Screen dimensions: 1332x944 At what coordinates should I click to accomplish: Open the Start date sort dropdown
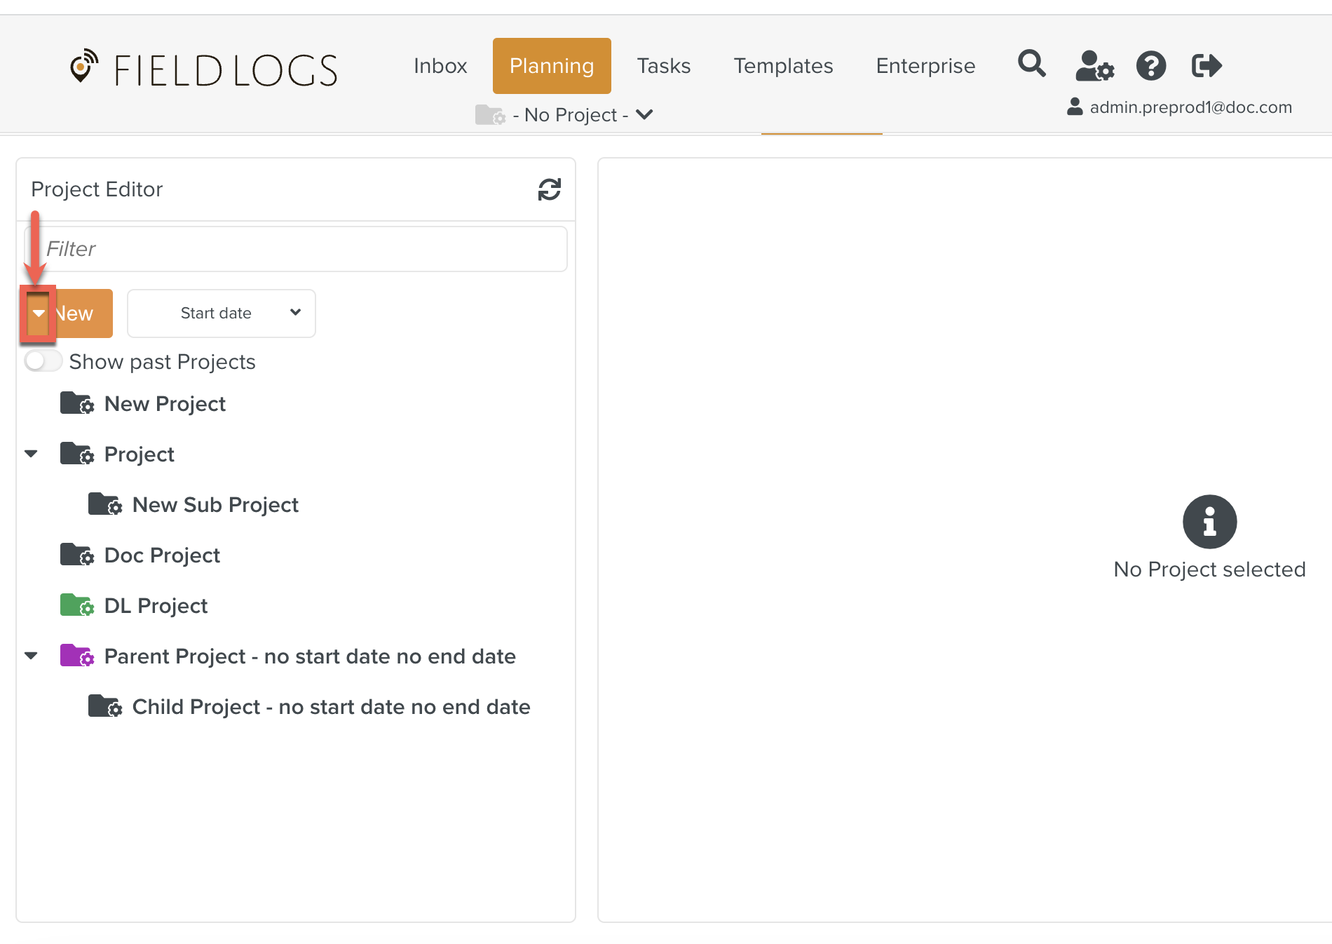(221, 313)
